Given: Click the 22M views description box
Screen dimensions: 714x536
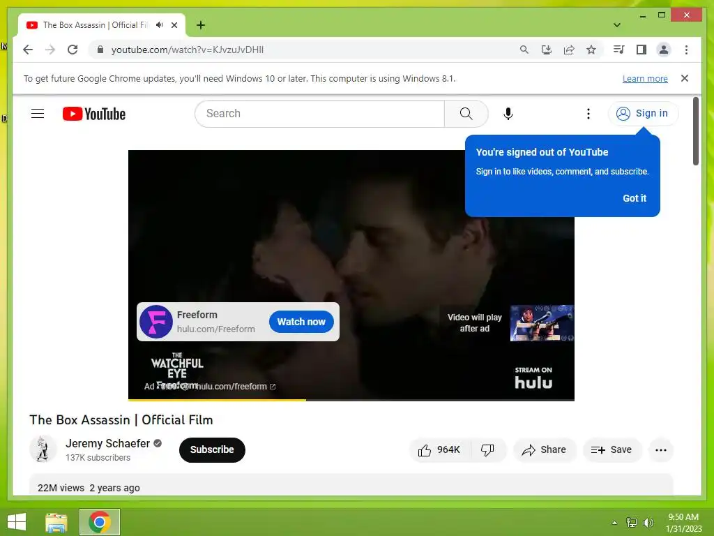Looking at the screenshot, I should tap(351, 484).
